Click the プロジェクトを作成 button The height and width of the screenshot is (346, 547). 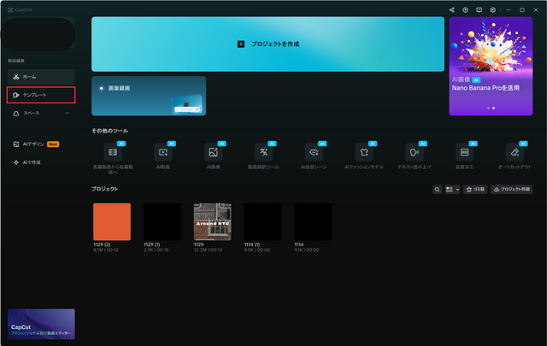pyautogui.click(x=268, y=44)
